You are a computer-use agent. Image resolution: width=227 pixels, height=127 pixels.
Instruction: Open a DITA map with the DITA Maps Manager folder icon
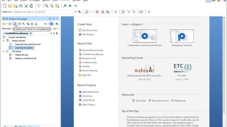(x=4, y=24)
